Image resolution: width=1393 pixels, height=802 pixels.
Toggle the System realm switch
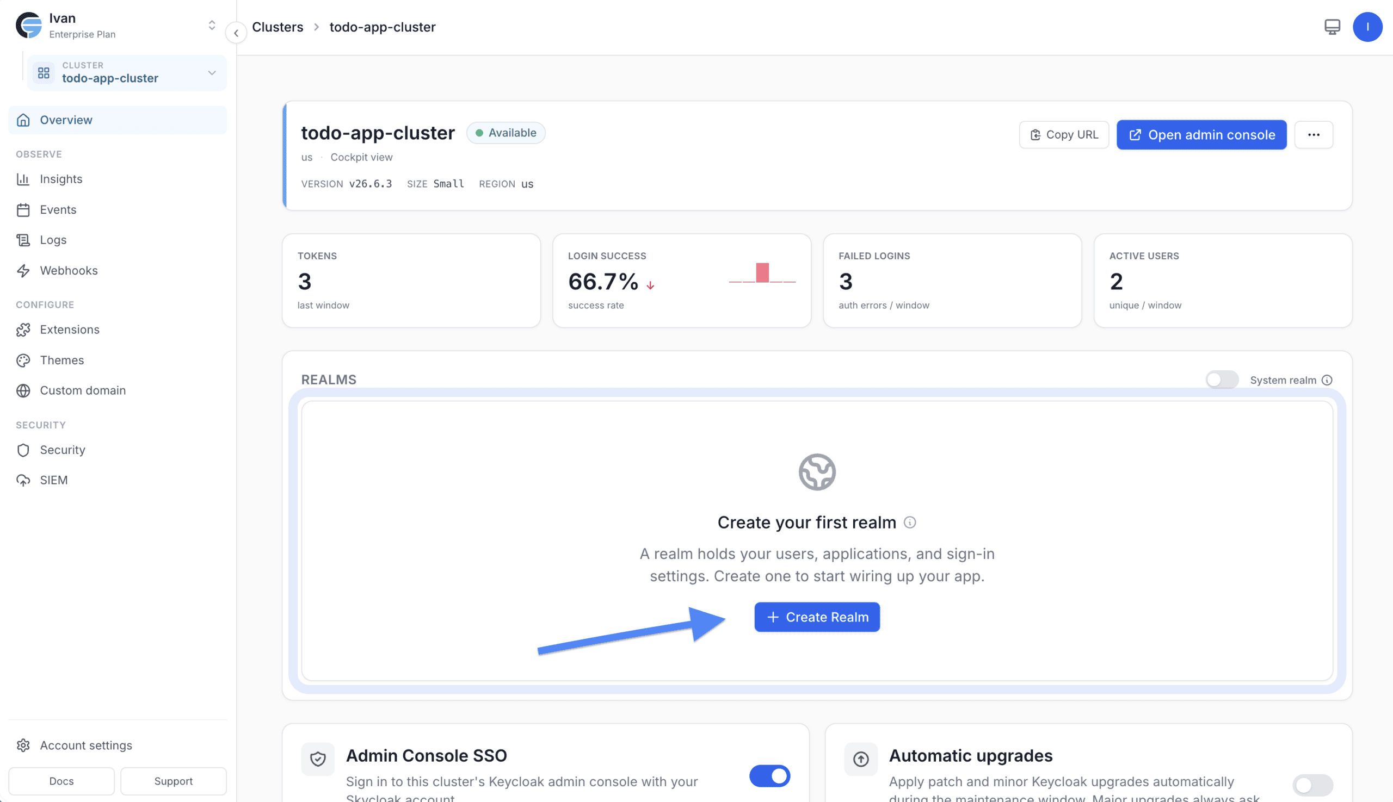(x=1222, y=380)
